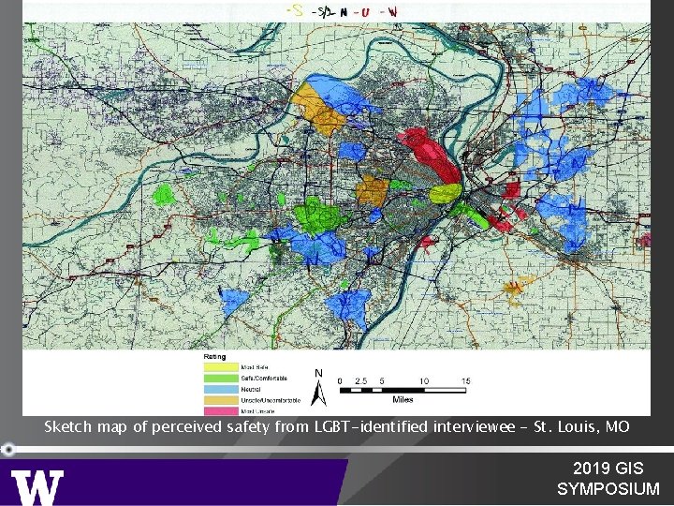The width and height of the screenshot is (674, 506).
Task: Click the blue Neutral legend swatch
Action: coord(221,390)
